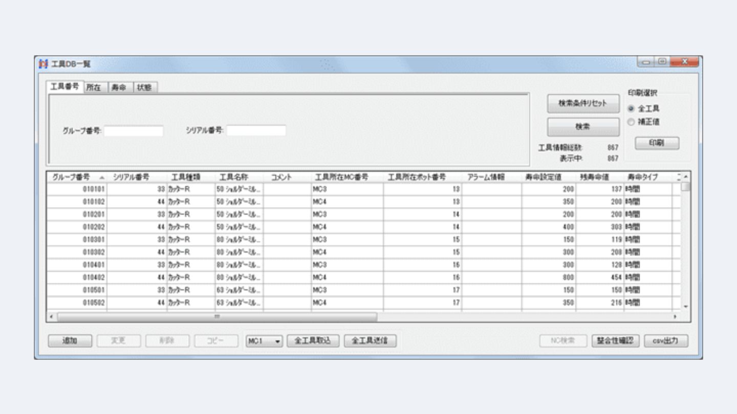Focus the グループ番号 input field
Image resolution: width=737 pixels, height=414 pixels.
(134, 131)
